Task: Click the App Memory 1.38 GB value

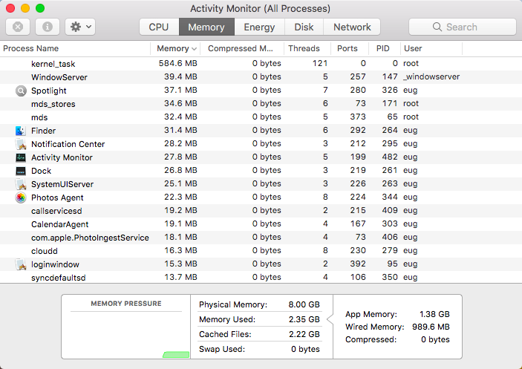Action: [434, 314]
